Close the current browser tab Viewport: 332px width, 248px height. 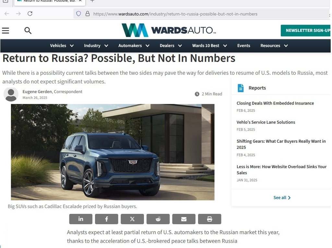tap(80, 1)
